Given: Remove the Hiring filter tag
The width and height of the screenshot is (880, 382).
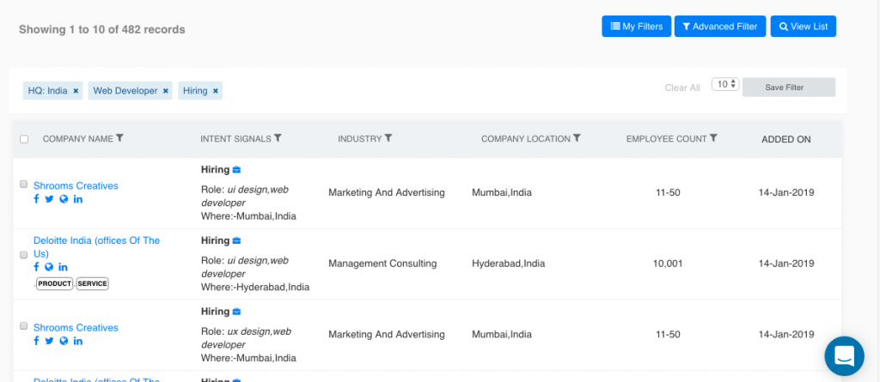Looking at the screenshot, I should pos(216,91).
